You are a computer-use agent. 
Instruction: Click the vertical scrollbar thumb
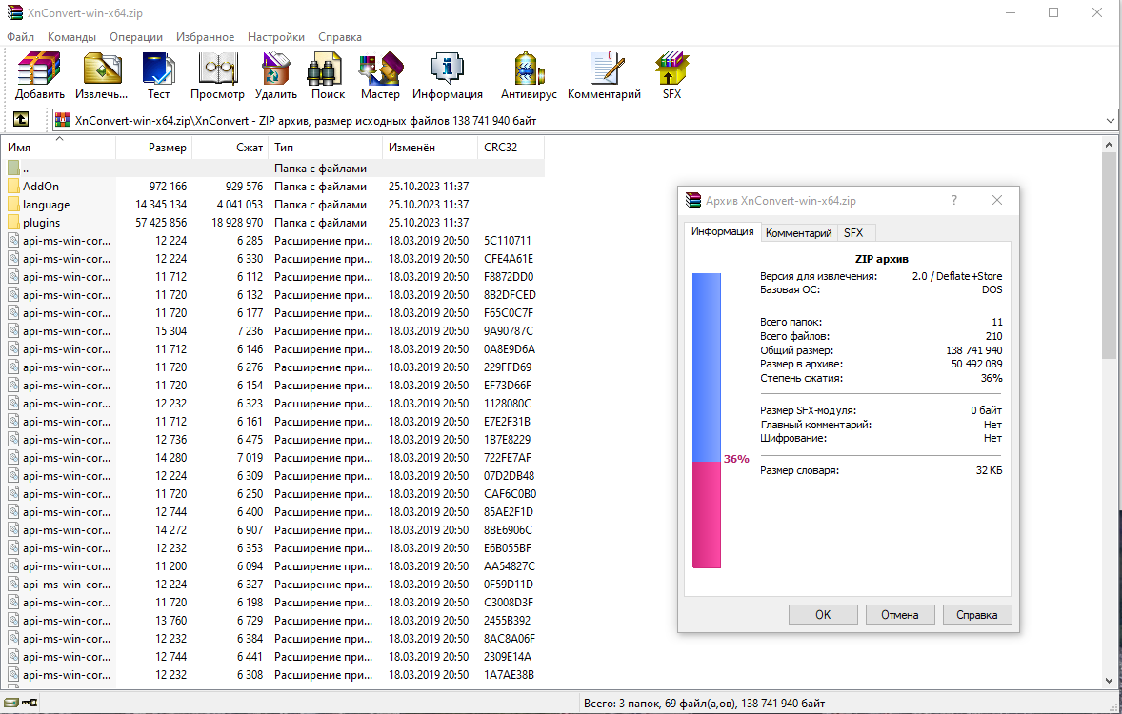1109,255
